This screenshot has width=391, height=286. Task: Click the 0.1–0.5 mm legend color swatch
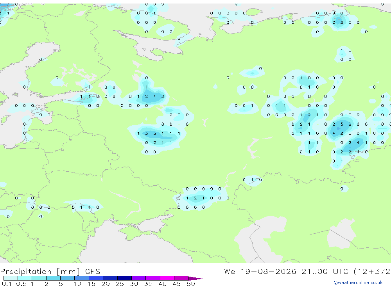pos(11,278)
